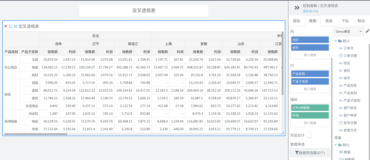Select the 产品类别 field in the tree
This screenshot has width=370, height=160.
350,93
